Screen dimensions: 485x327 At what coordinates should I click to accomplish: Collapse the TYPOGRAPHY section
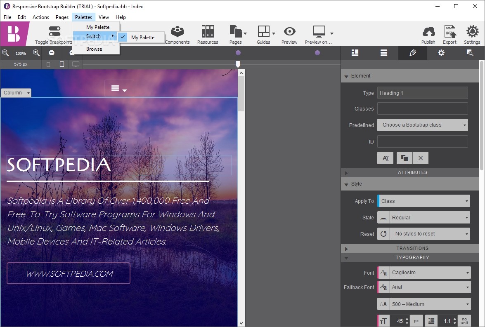pos(346,258)
